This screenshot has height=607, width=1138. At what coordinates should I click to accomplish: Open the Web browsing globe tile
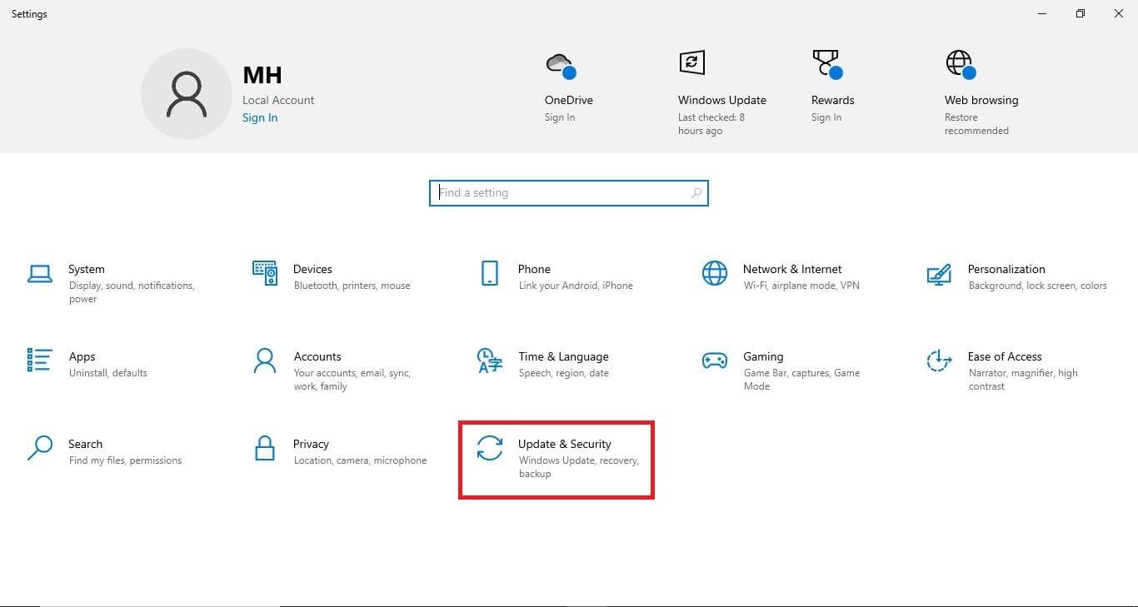[959, 64]
